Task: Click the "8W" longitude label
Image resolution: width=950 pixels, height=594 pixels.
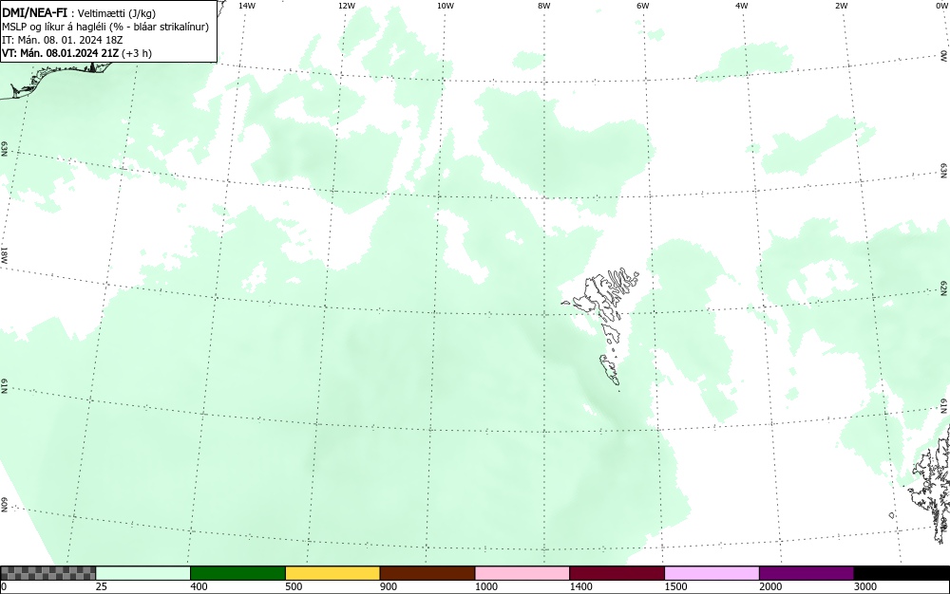Action: (x=544, y=6)
